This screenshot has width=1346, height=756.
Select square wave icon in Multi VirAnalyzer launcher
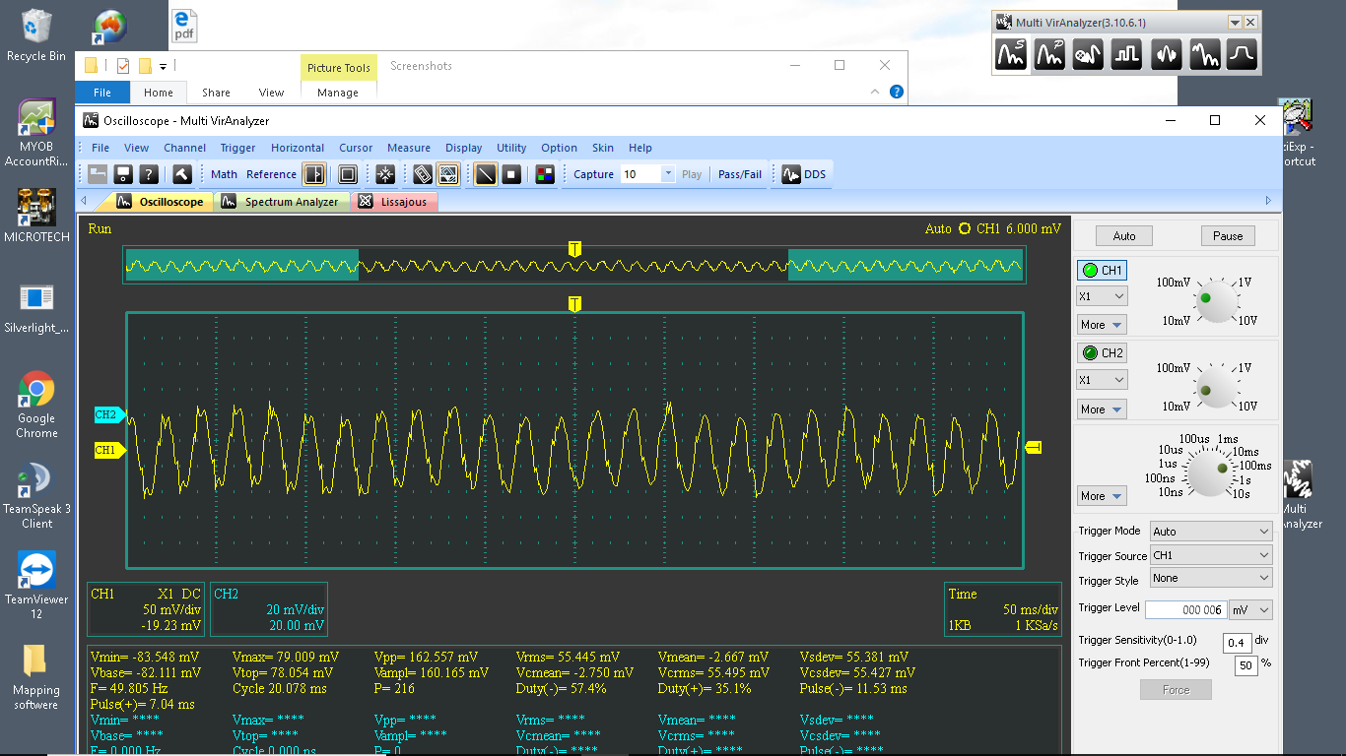coord(1126,55)
